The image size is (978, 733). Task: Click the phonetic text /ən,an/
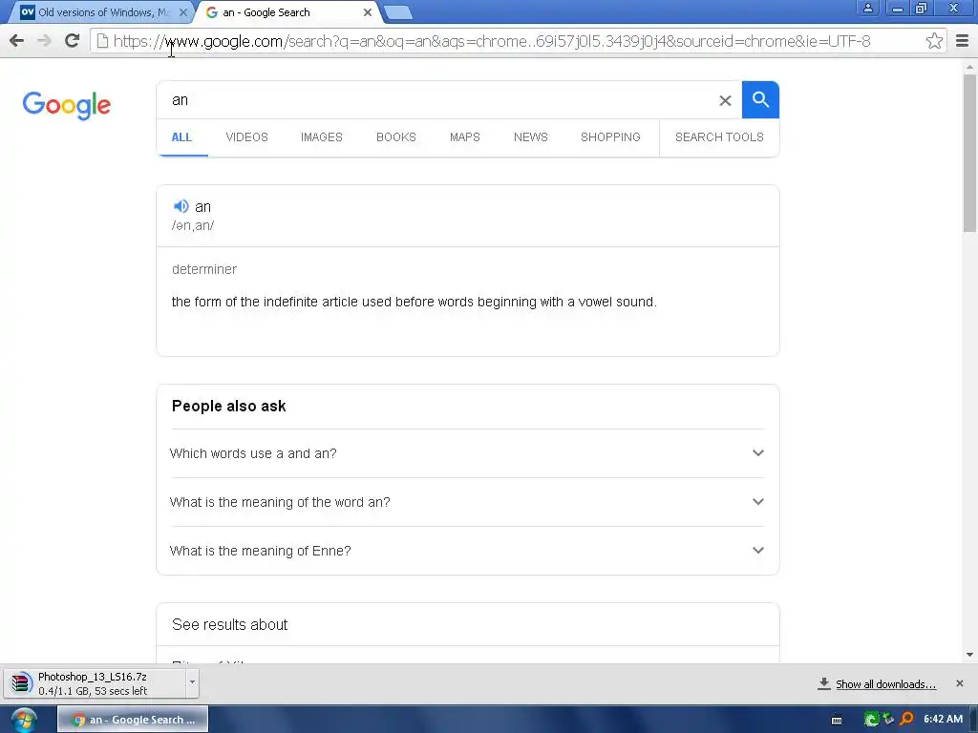tap(193, 225)
